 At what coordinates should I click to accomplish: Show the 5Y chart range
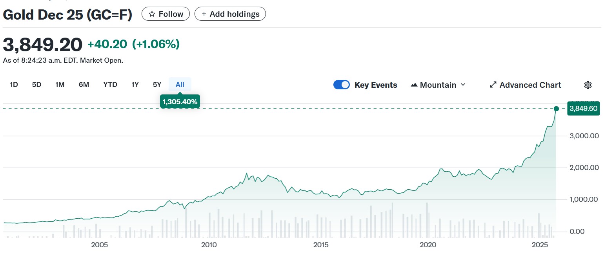[157, 85]
